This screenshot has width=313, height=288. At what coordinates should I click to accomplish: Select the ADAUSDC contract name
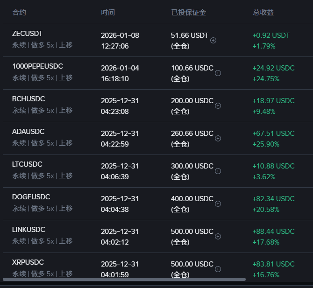coord(28,132)
